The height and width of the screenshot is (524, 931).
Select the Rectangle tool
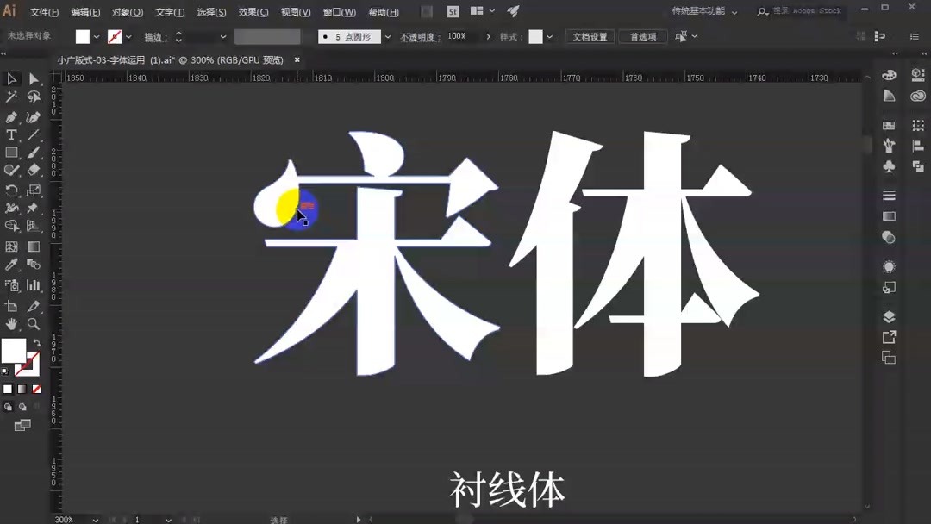[x=11, y=152]
